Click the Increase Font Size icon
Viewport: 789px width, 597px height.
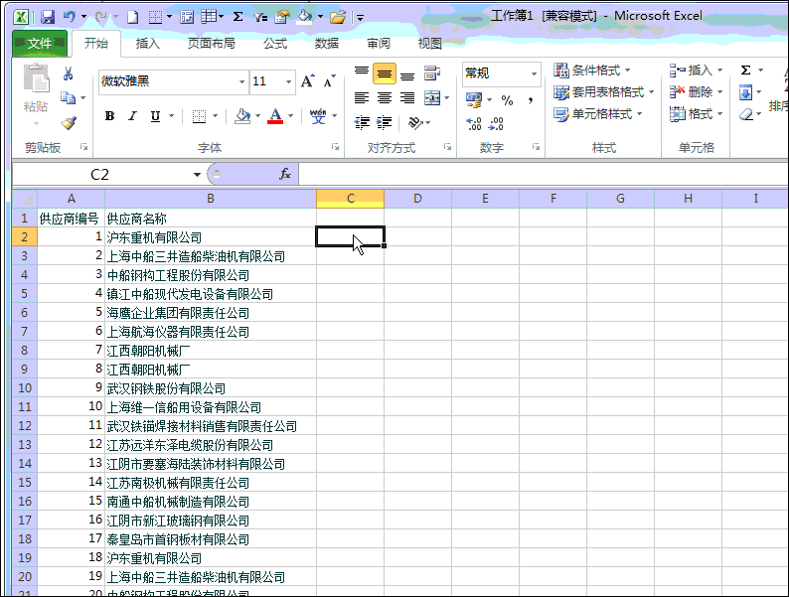[307, 81]
